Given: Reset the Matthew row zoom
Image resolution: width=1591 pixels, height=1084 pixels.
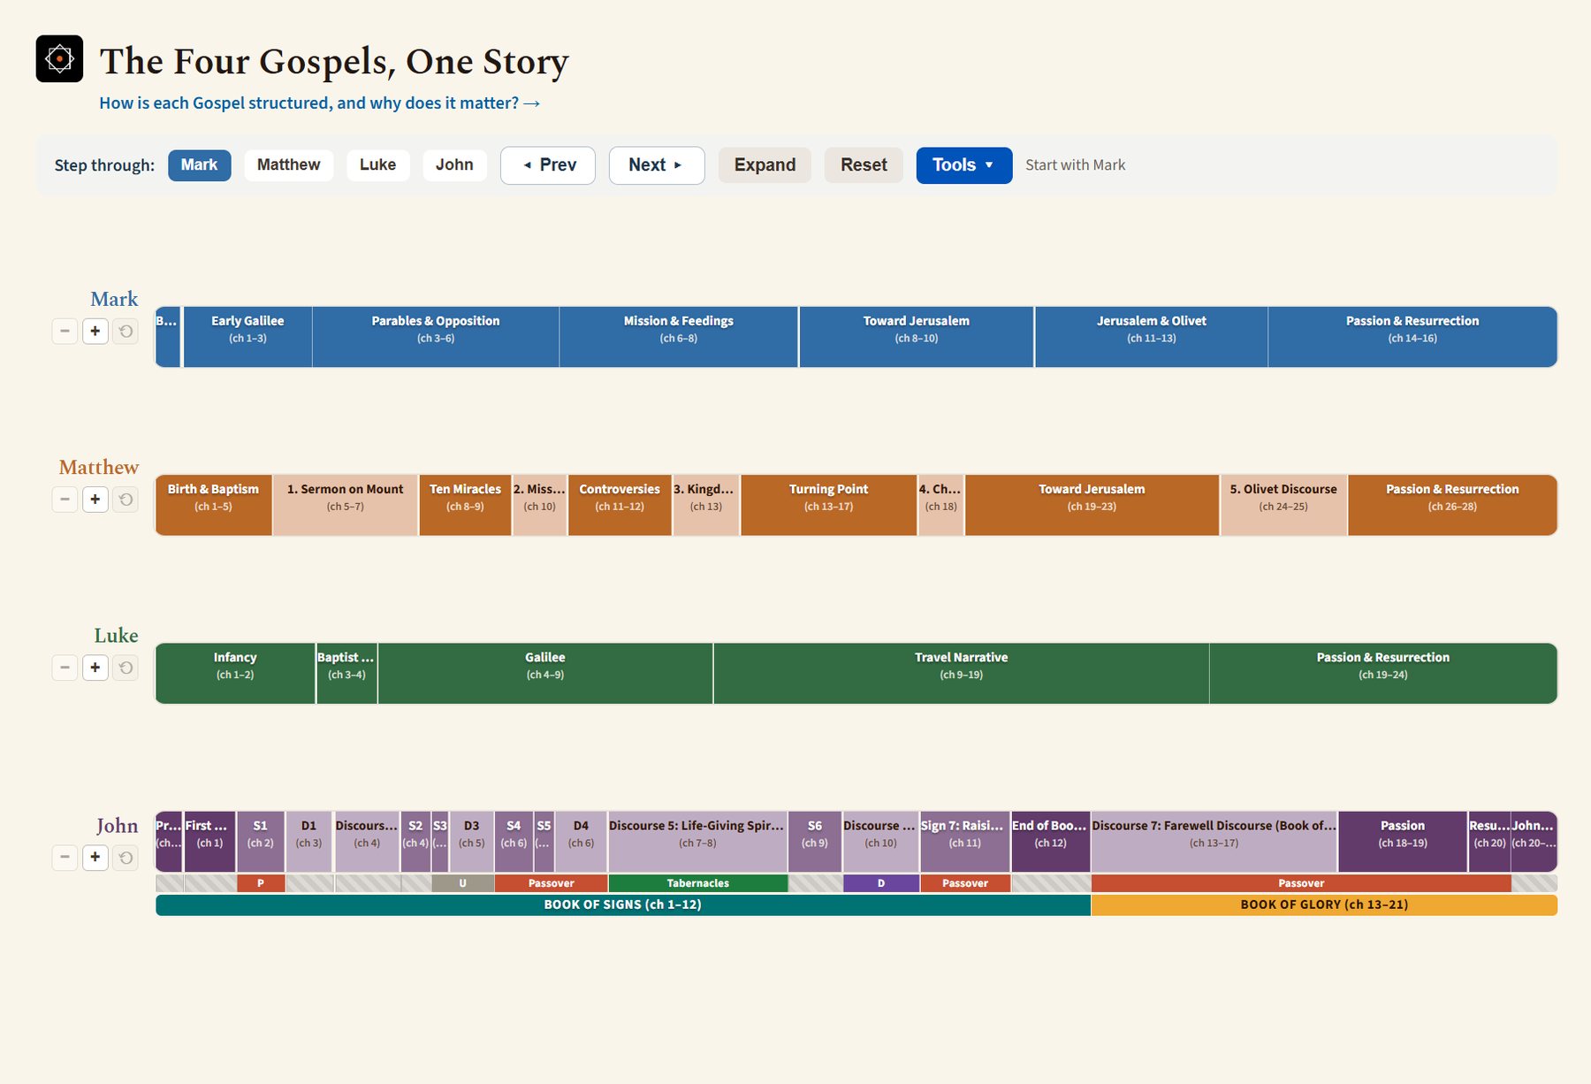Looking at the screenshot, I should pos(126,500).
